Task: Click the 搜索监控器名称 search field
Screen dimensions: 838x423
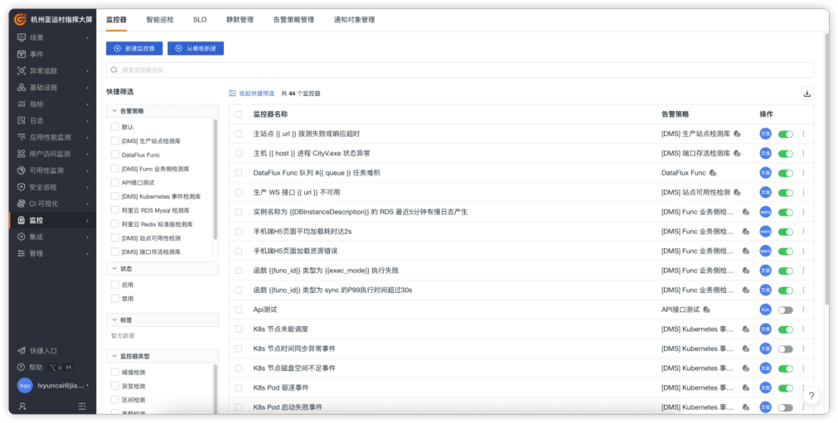Action: tap(459, 70)
